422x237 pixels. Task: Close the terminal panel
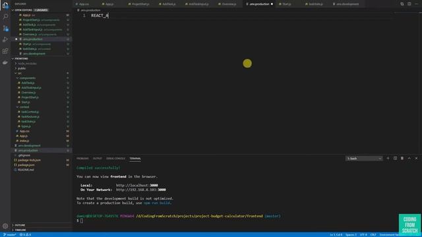coord(416,158)
